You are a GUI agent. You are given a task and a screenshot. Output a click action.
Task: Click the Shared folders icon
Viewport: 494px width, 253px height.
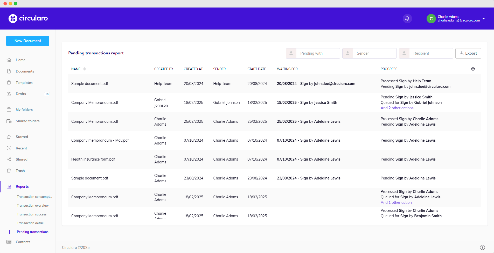point(9,121)
